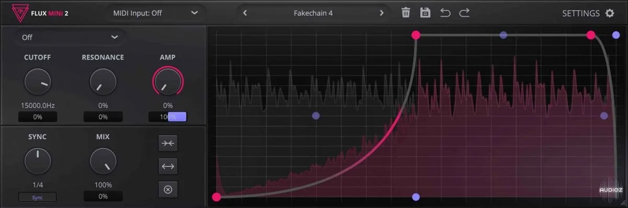628x208 pixels.
Task: Select the purple node at top-right corner
Action: [x=616, y=35]
